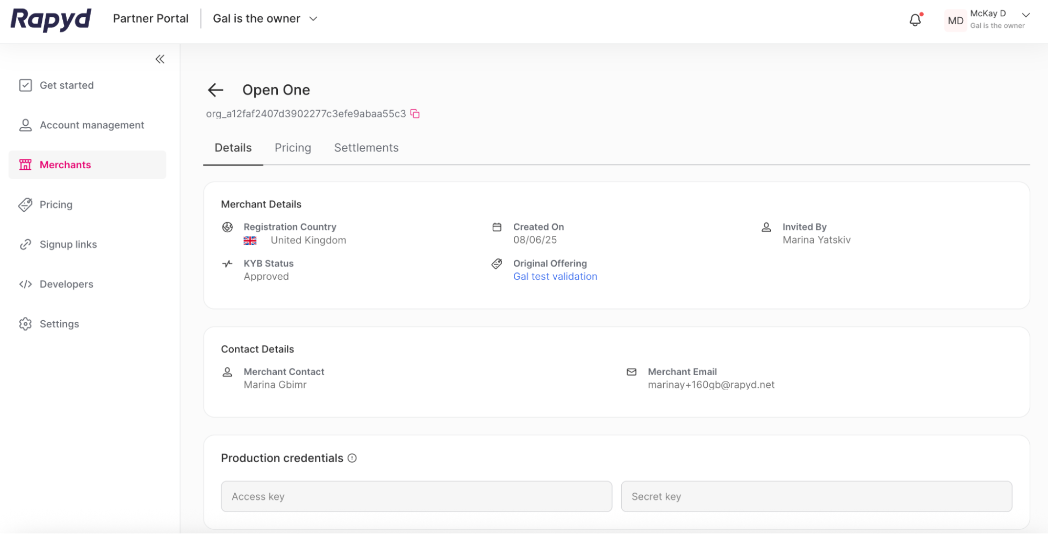
Task: Click Partner Portal in the top bar
Action: tap(150, 18)
